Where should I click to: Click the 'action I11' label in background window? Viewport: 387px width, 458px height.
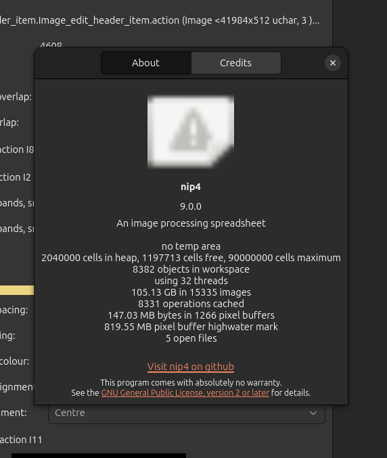[x=21, y=440]
